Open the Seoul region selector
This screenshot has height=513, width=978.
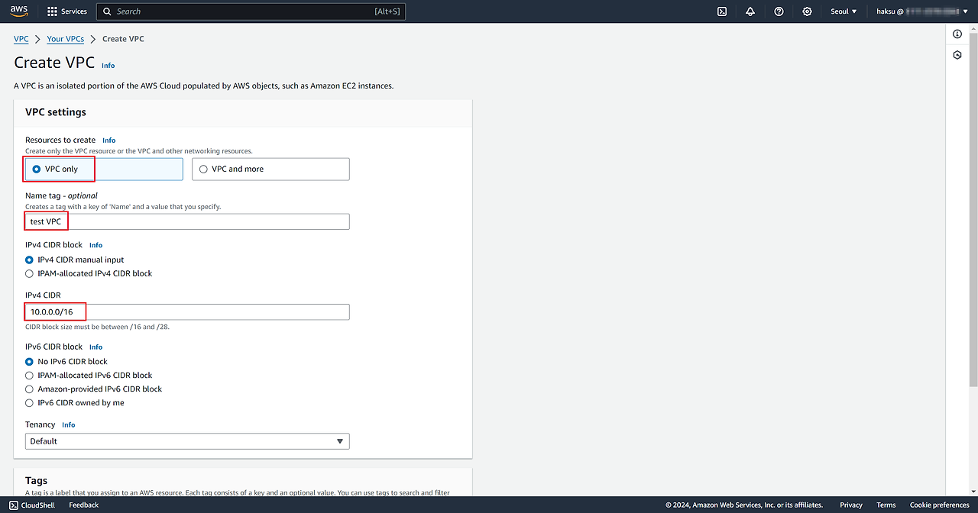[844, 11]
